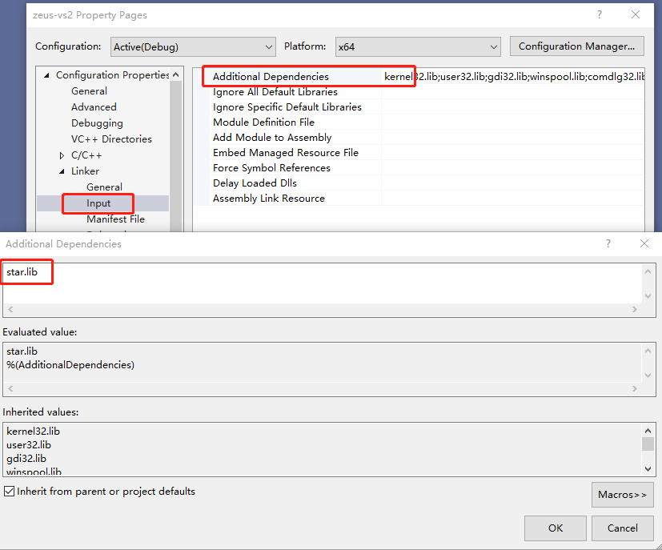Select Input under Linker
This screenshot has height=550, width=662.
tap(98, 203)
